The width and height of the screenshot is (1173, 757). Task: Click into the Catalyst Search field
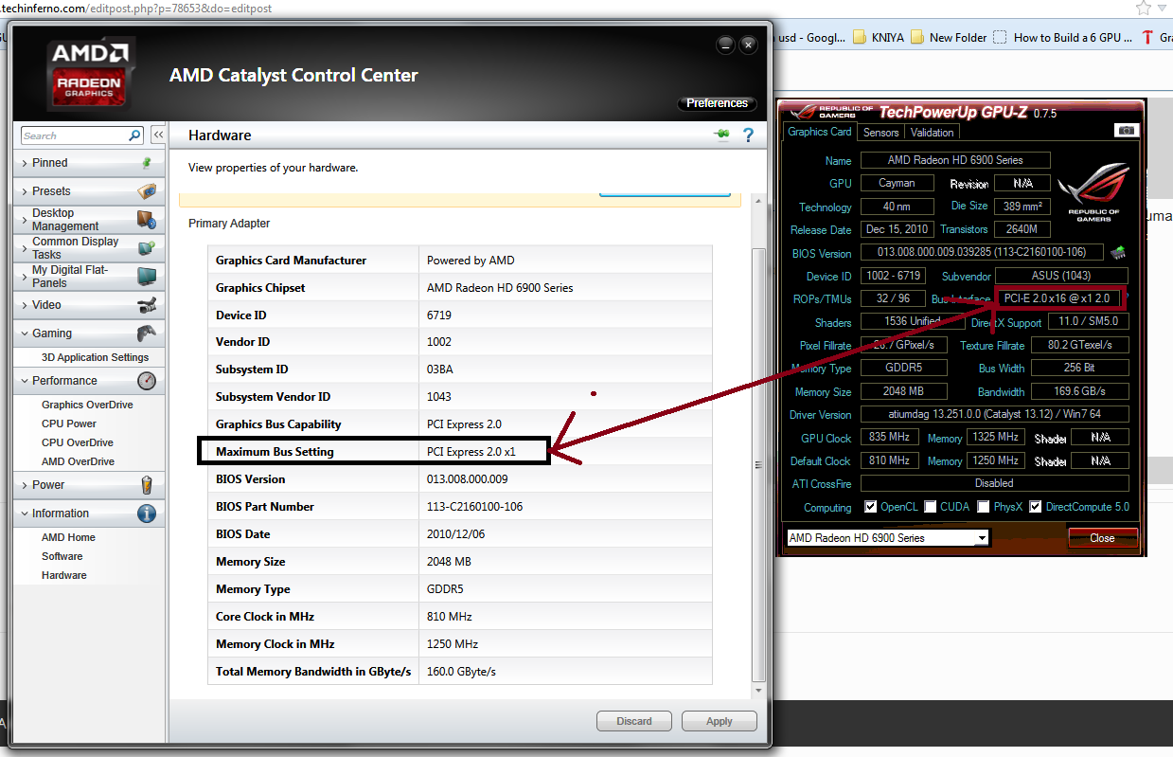[x=74, y=135]
